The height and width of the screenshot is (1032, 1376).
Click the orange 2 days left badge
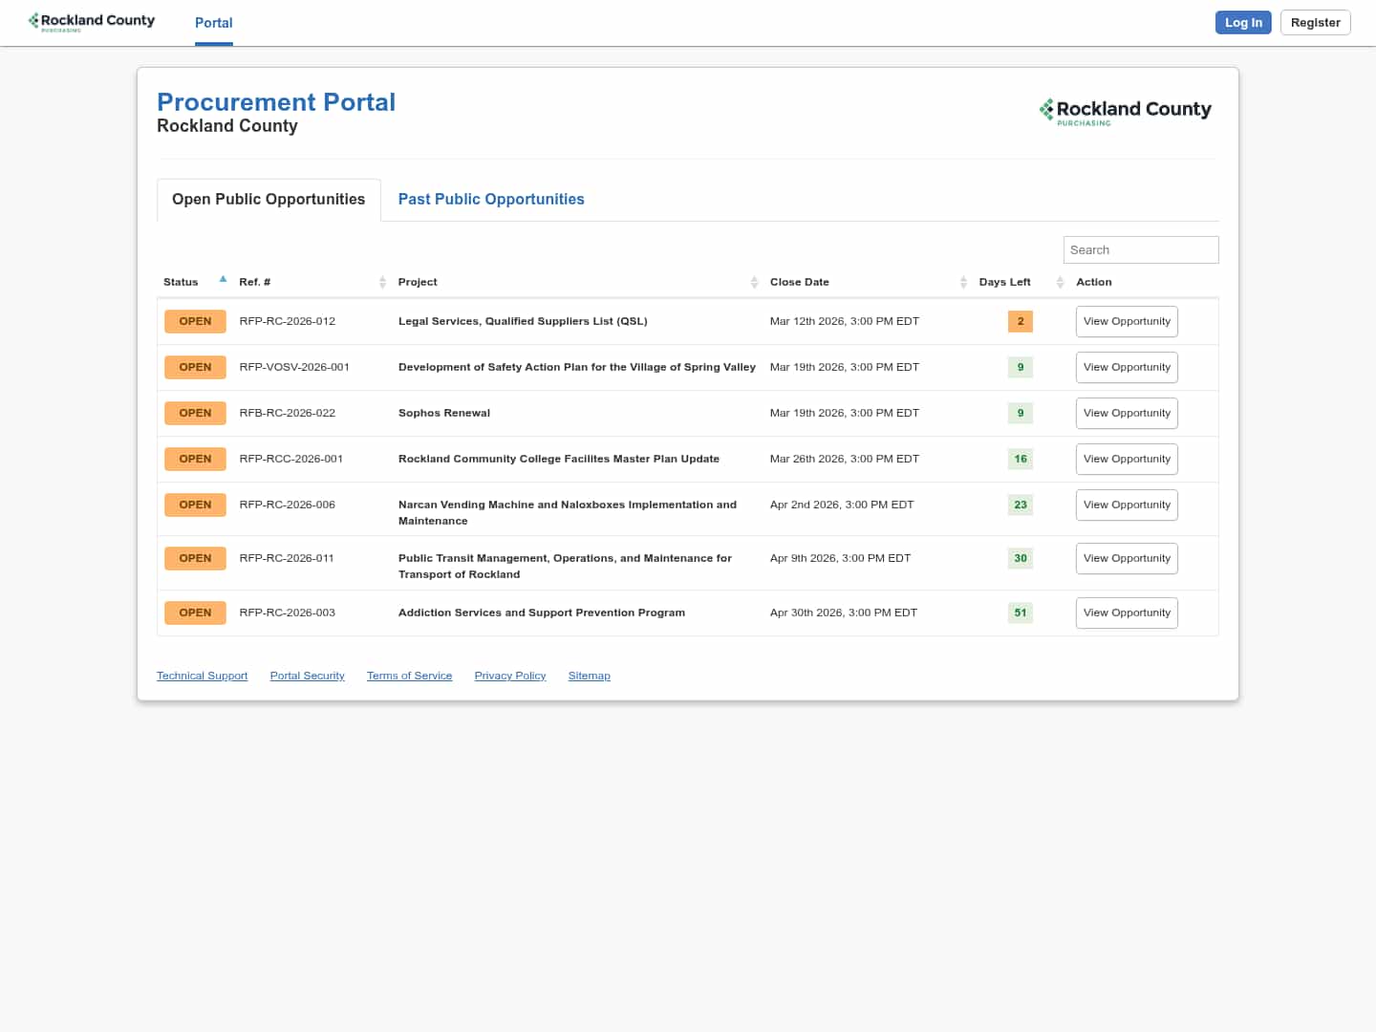(1020, 321)
